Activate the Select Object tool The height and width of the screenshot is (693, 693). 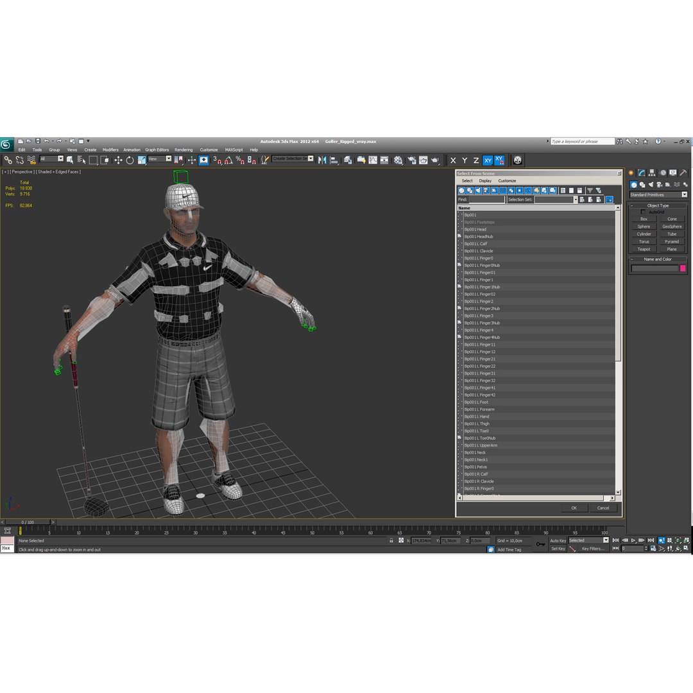(70, 160)
